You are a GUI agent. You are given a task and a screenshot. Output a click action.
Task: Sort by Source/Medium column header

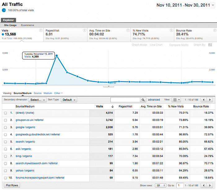coord(25,107)
